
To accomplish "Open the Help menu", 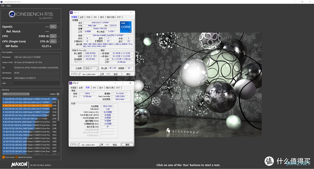I will [8, 6].
